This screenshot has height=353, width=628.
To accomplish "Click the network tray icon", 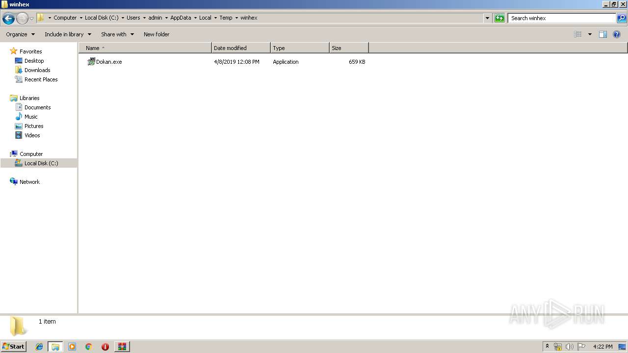I will [x=558, y=347].
